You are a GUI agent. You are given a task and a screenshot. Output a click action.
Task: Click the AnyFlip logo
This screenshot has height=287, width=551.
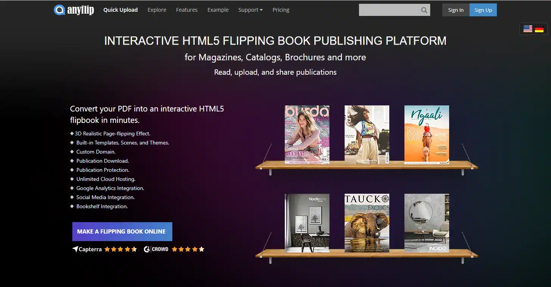74,10
